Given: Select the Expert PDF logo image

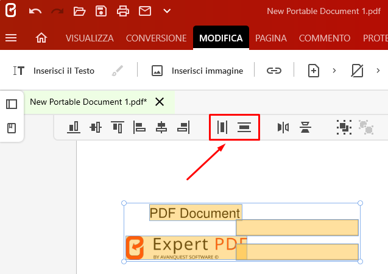Looking at the screenshot, I should pyautogui.click(x=186, y=248).
